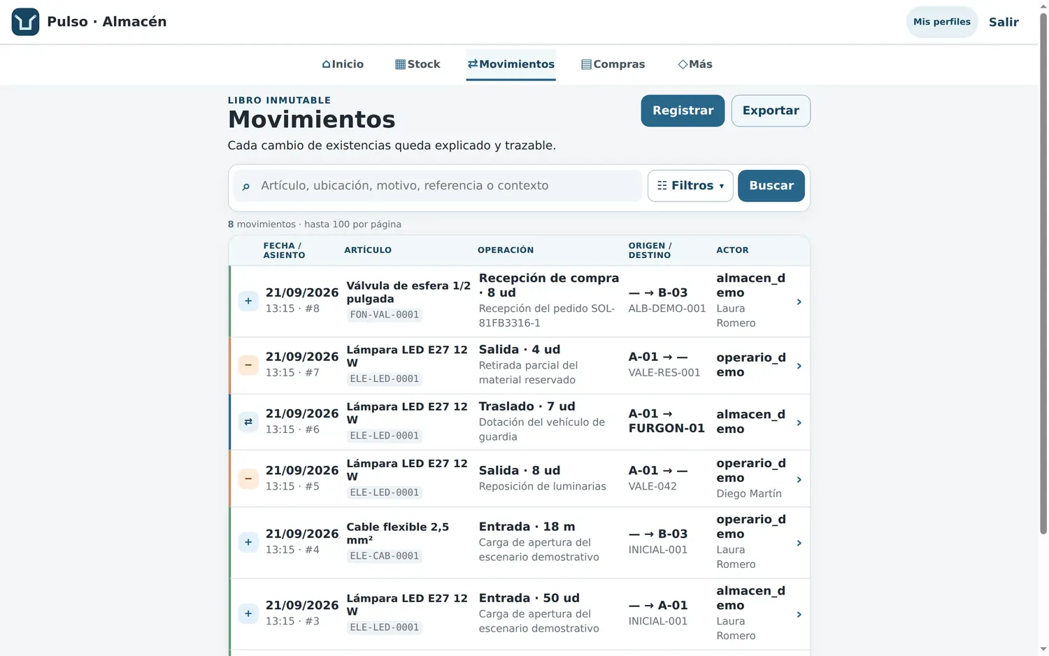Screen dimensions: 1049x656
Task: Open the Compras tab
Action: [x=613, y=64]
